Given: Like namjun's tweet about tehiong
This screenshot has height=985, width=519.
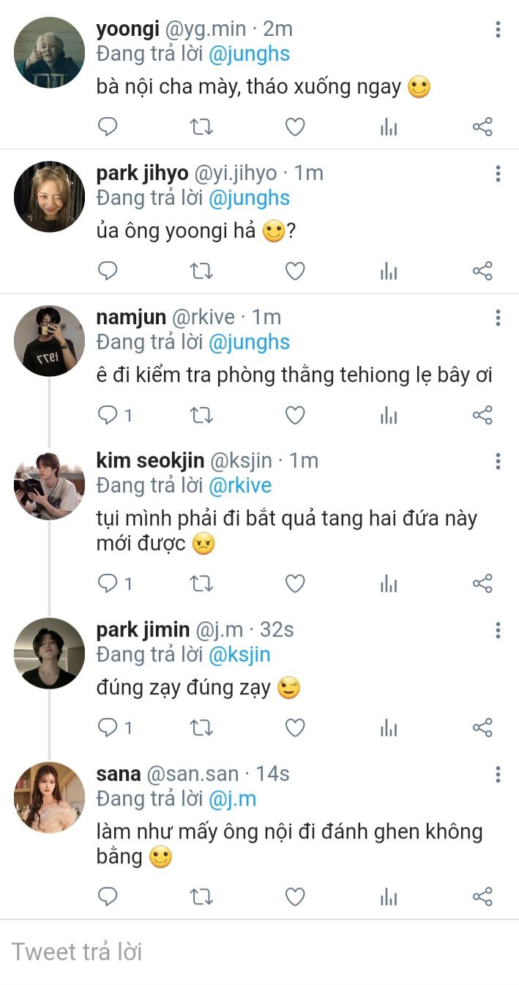Looking at the screenshot, I should [295, 416].
